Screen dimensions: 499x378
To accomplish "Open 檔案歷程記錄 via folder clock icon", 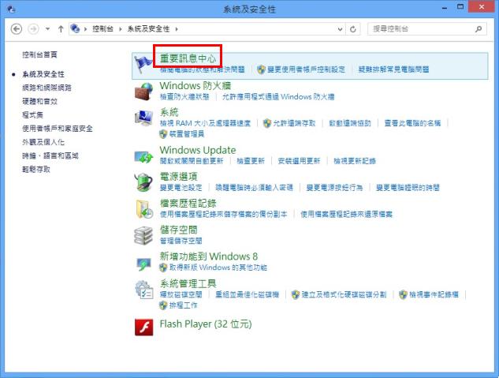I will pos(143,209).
